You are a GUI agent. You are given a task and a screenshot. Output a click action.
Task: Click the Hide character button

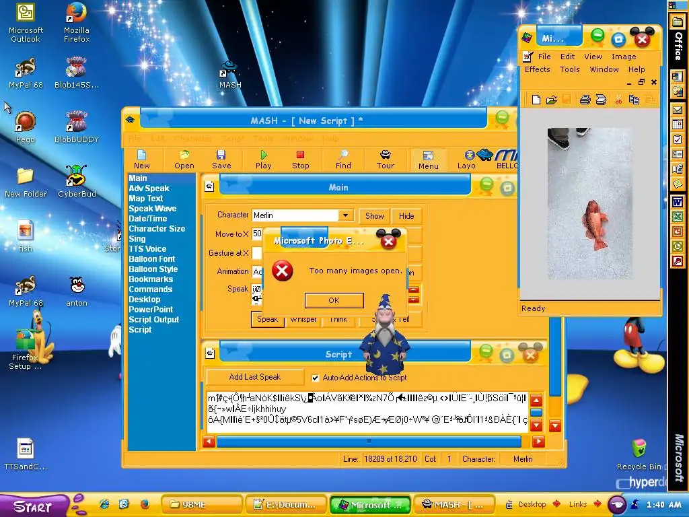pos(406,216)
